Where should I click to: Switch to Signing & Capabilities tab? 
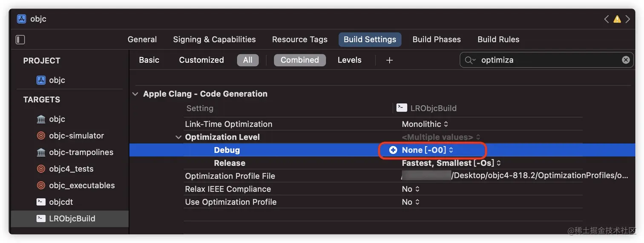click(214, 40)
